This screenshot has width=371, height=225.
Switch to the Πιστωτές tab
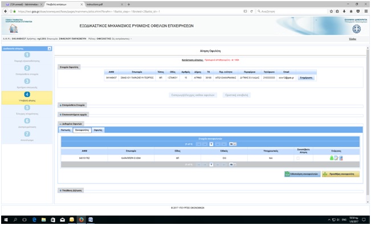tap(66, 130)
